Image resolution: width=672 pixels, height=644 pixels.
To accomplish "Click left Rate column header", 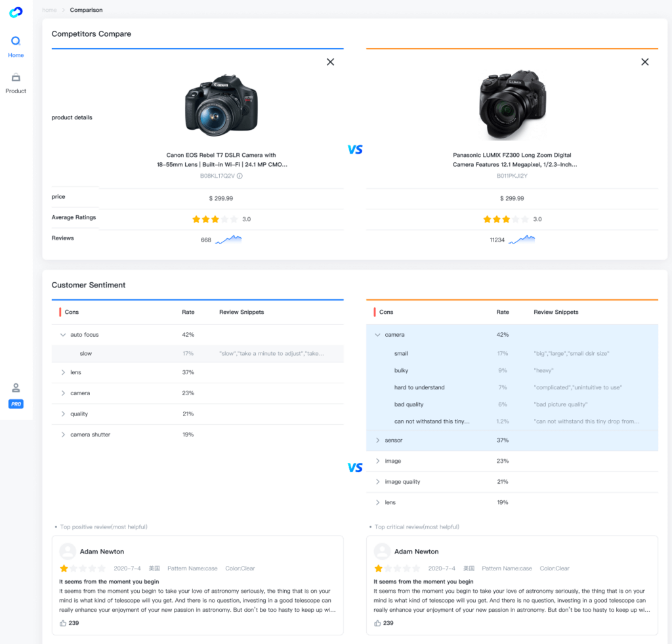I will pyautogui.click(x=188, y=312).
